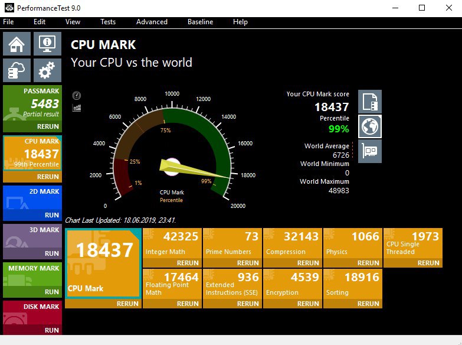
Task: Rerun the Prime Numbers test
Action: (x=232, y=263)
